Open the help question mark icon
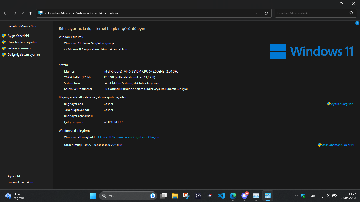 [x=357, y=23]
